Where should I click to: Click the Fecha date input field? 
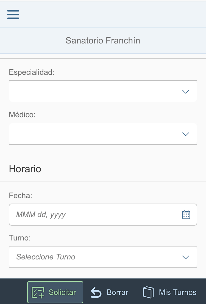(103, 215)
